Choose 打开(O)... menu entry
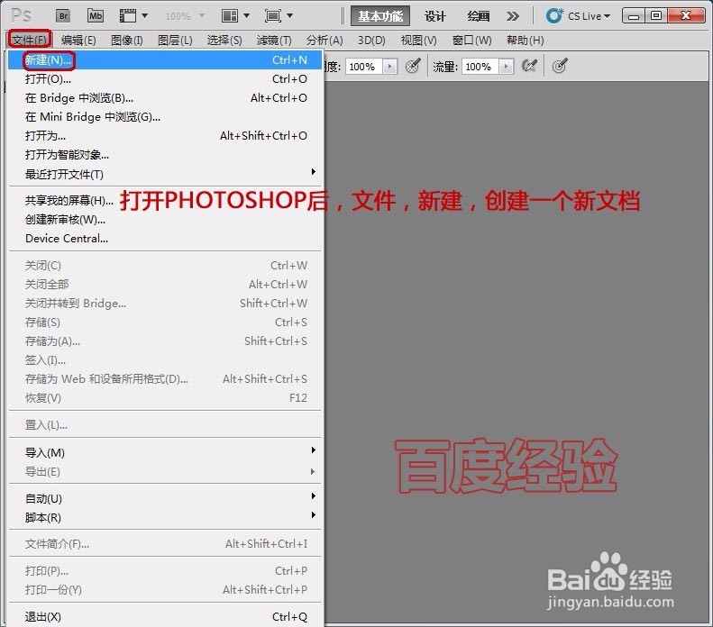The width and height of the screenshot is (713, 627). (x=166, y=79)
